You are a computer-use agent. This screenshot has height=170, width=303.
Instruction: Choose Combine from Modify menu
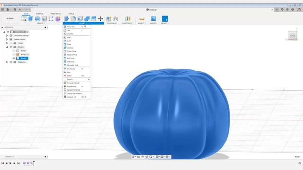(x=77, y=48)
